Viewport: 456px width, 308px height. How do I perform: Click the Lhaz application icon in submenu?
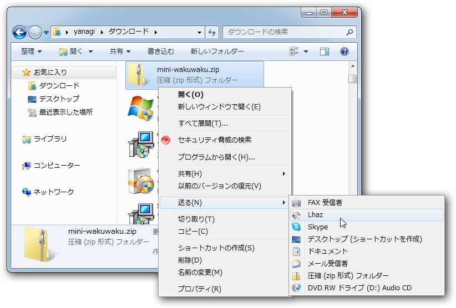(296, 215)
